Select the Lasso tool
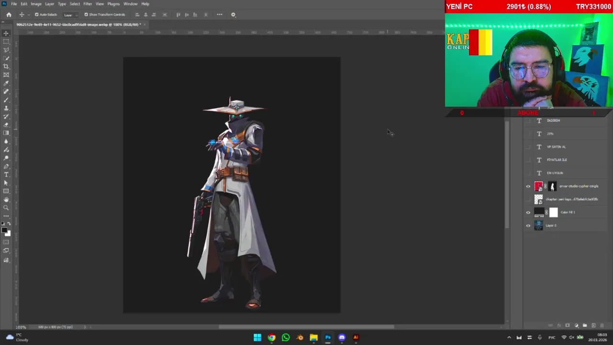 click(6, 50)
